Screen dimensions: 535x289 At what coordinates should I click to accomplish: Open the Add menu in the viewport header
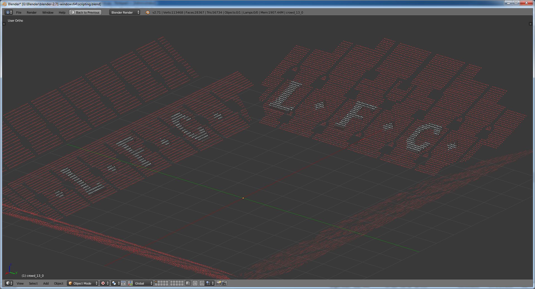point(46,283)
